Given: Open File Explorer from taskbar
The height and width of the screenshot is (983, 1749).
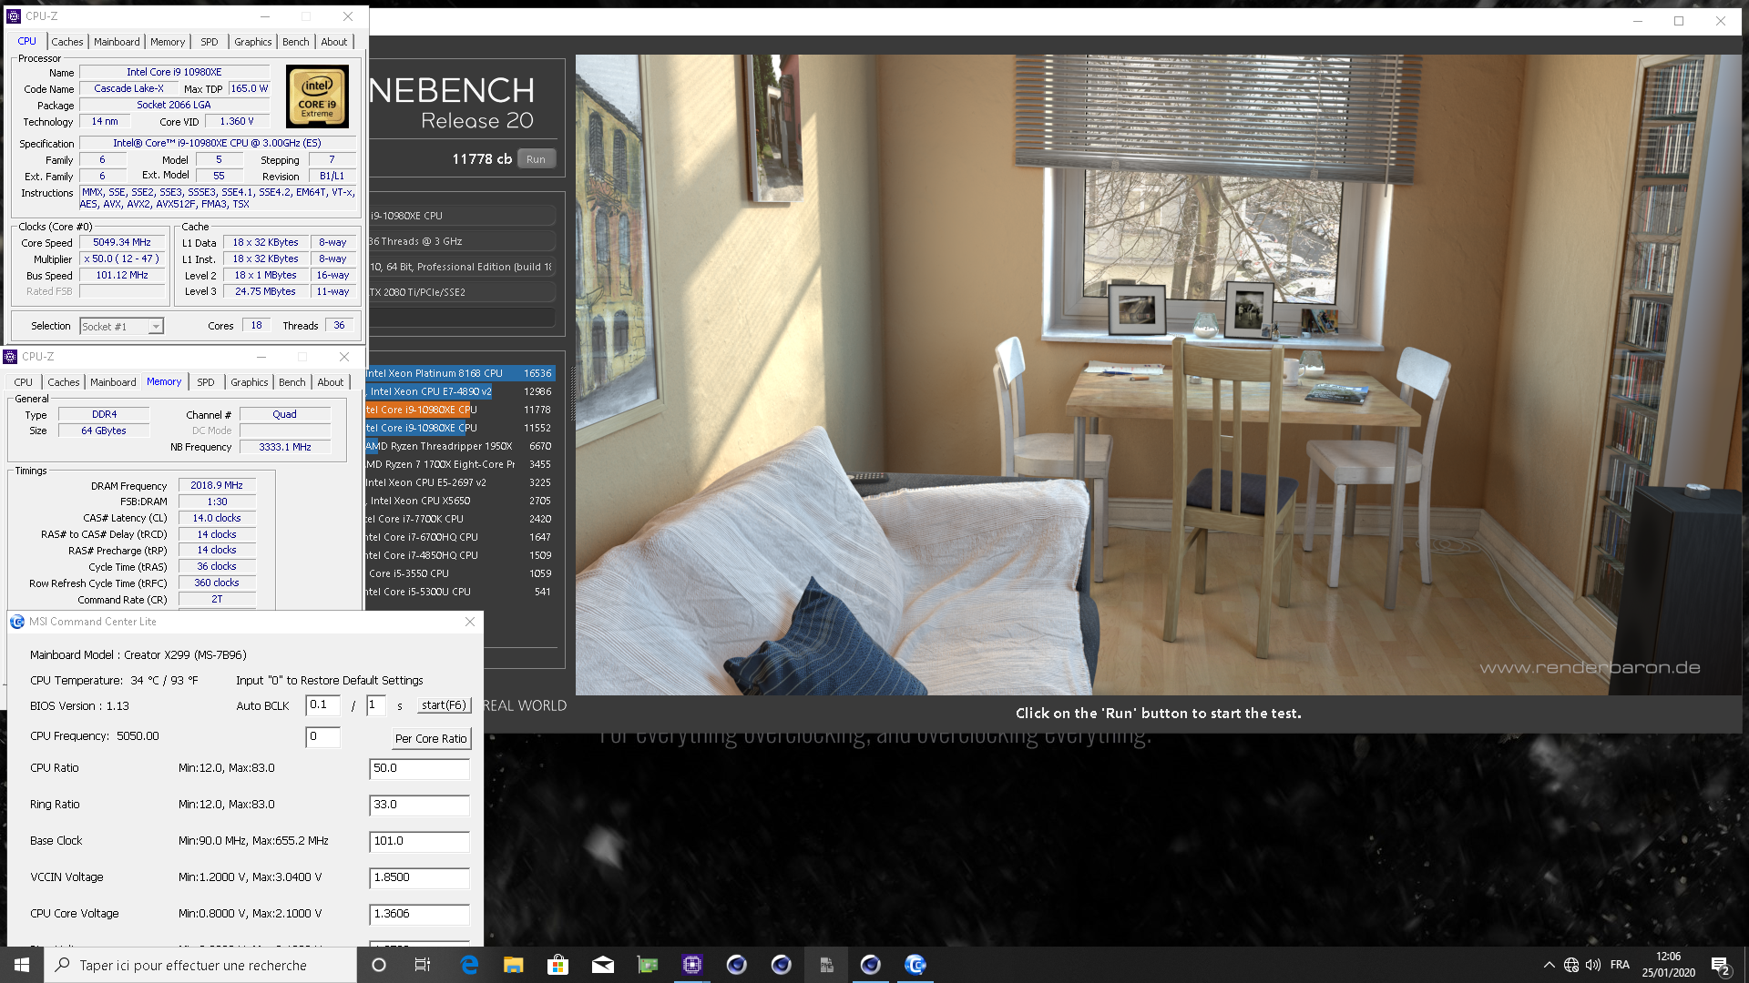Looking at the screenshot, I should [514, 965].
